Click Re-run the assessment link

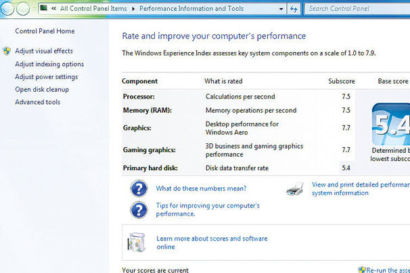(388, 270)
